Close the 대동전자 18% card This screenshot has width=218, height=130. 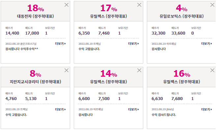click(x=67, y=5)
